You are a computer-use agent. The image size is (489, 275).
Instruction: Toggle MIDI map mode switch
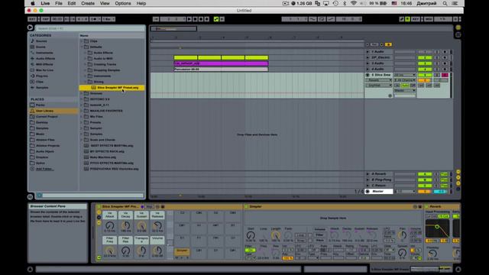pyautogui.click(x=429, y=19)
